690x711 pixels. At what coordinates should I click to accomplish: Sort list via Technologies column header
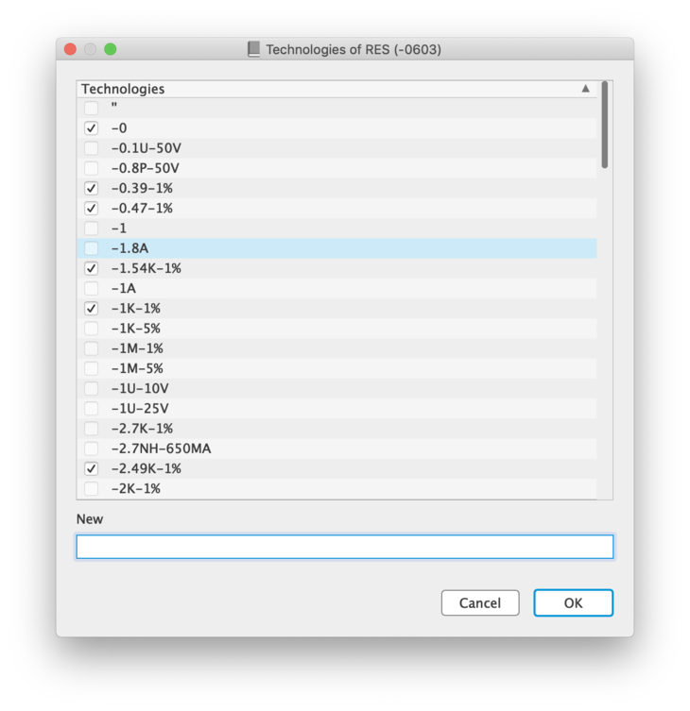coord(336,89)
